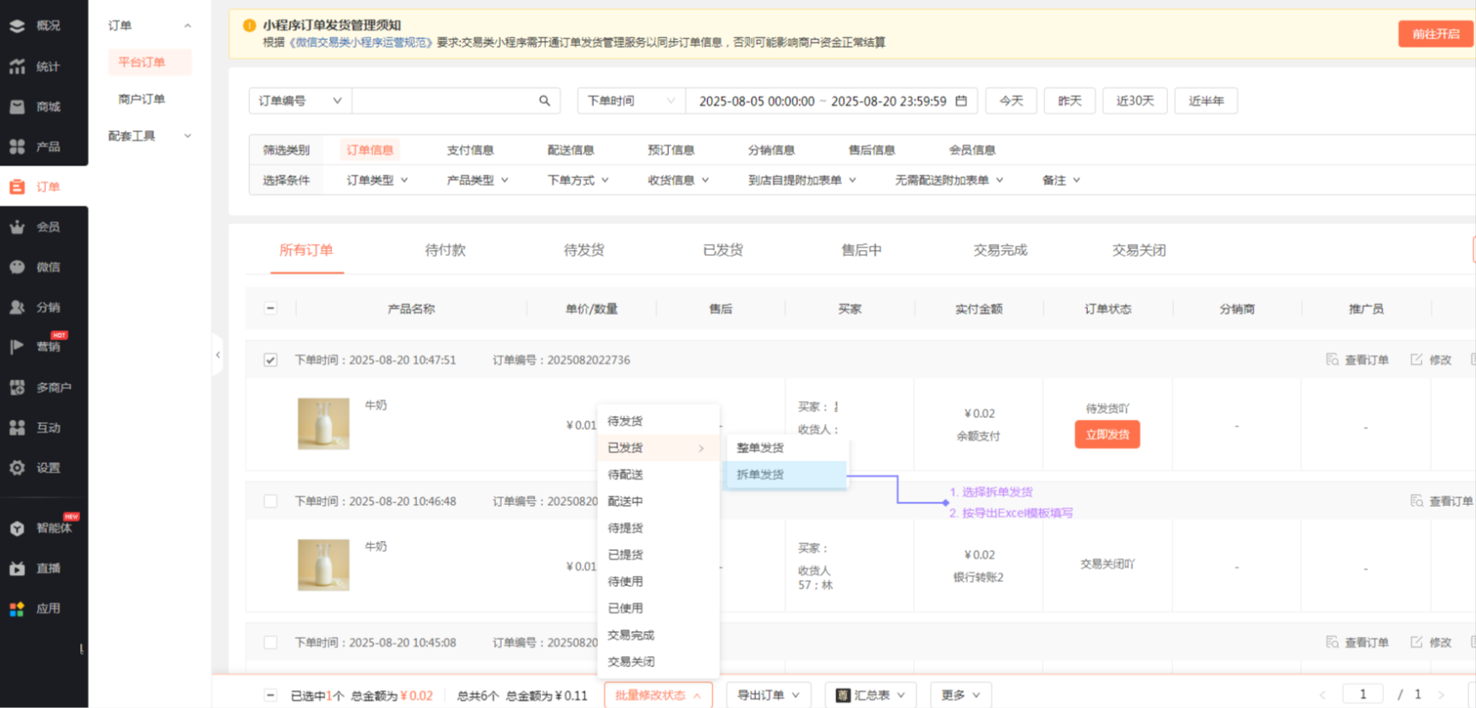Open the 微信交易类小程序运营规范 link
Viewport: 1476px width, 708px height.
[362, 42]
